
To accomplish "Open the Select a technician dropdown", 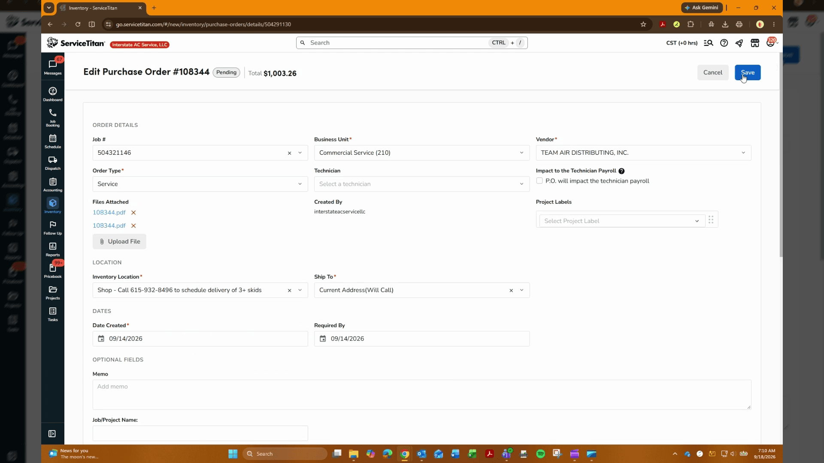I will pyautogui.click(x=422, y=184).
